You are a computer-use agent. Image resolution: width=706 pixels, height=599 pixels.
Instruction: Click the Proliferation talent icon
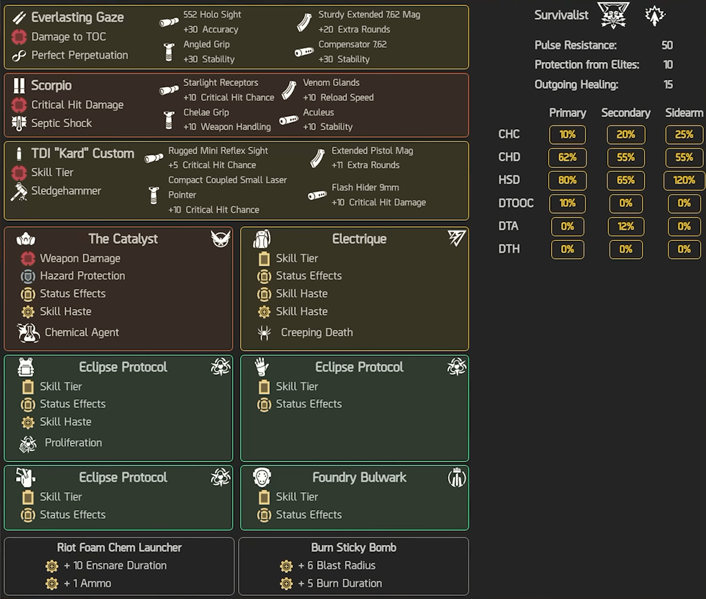pos(28,443)
